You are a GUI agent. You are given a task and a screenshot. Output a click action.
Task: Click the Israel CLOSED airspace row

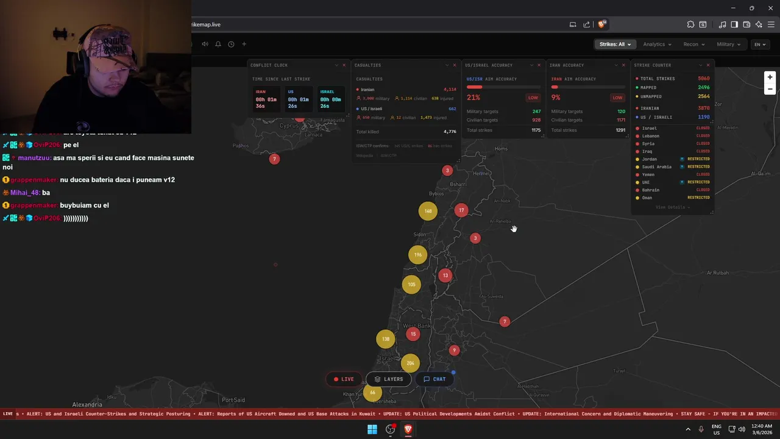click(x=673, y=128)
